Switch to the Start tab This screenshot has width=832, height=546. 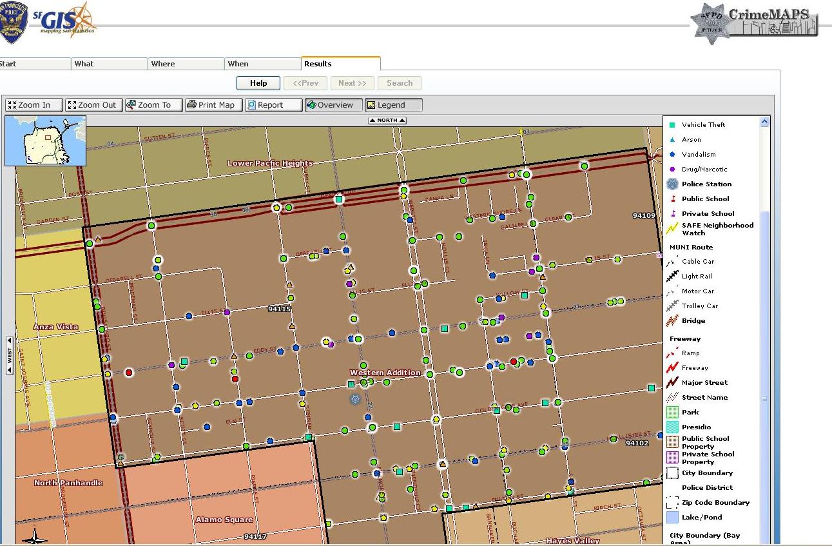pyautogui.click(x=35, y=64)
